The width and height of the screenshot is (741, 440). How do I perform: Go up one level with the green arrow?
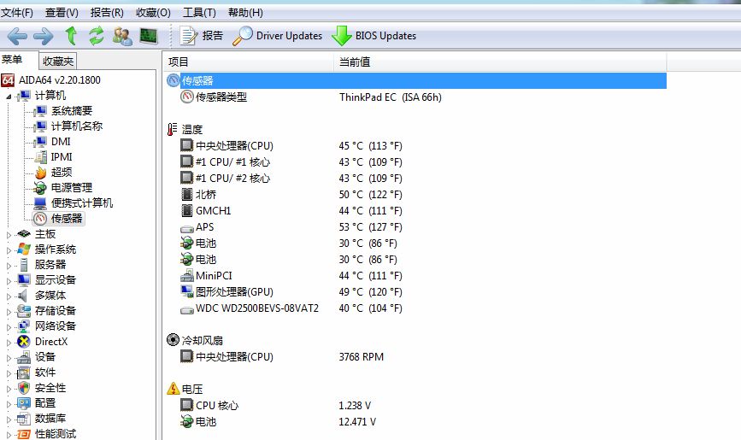(71, 35)
